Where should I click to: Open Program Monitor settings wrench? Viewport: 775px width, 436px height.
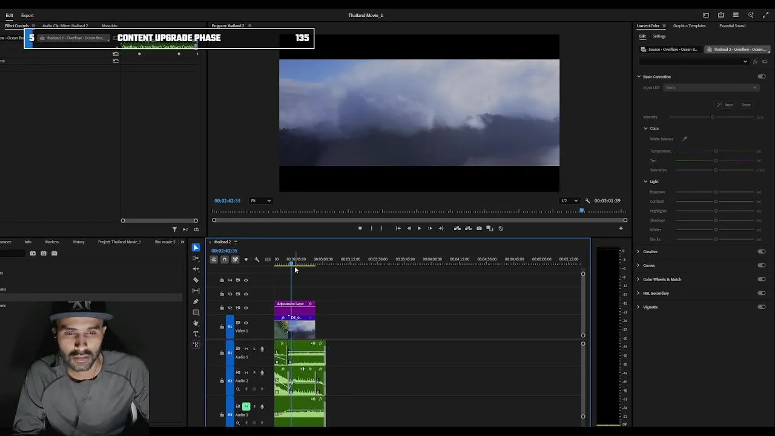[x=587, y=200]
